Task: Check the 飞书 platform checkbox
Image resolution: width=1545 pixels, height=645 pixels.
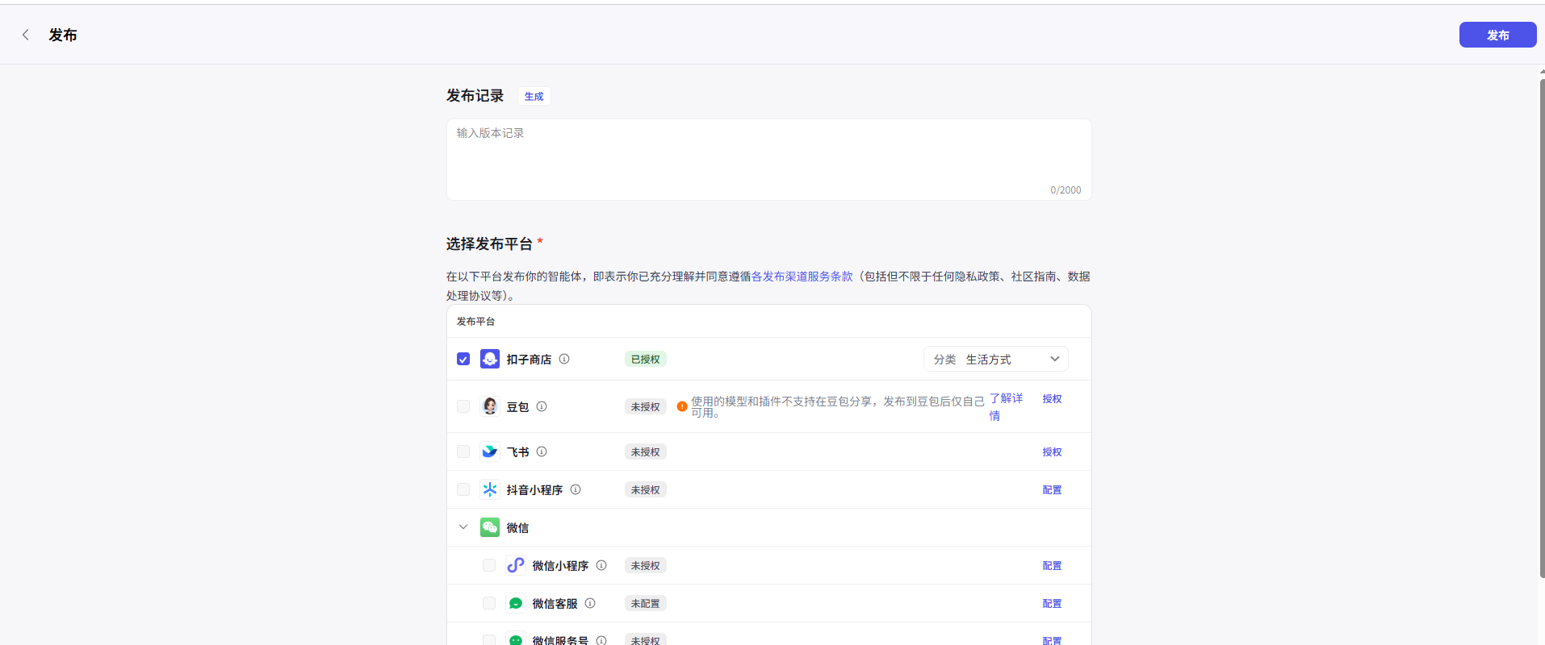Action: (463, 451)
